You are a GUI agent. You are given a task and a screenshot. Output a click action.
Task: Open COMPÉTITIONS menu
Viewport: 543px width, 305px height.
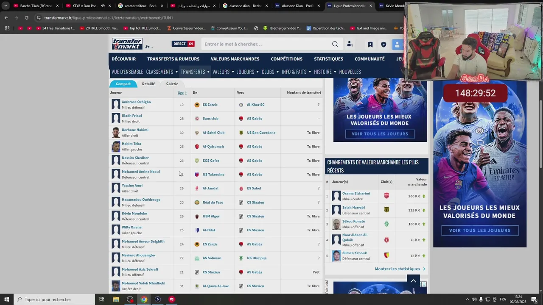point(287,59)
